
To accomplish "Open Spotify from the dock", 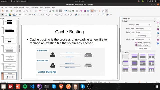I will click(x=25, y=87).
